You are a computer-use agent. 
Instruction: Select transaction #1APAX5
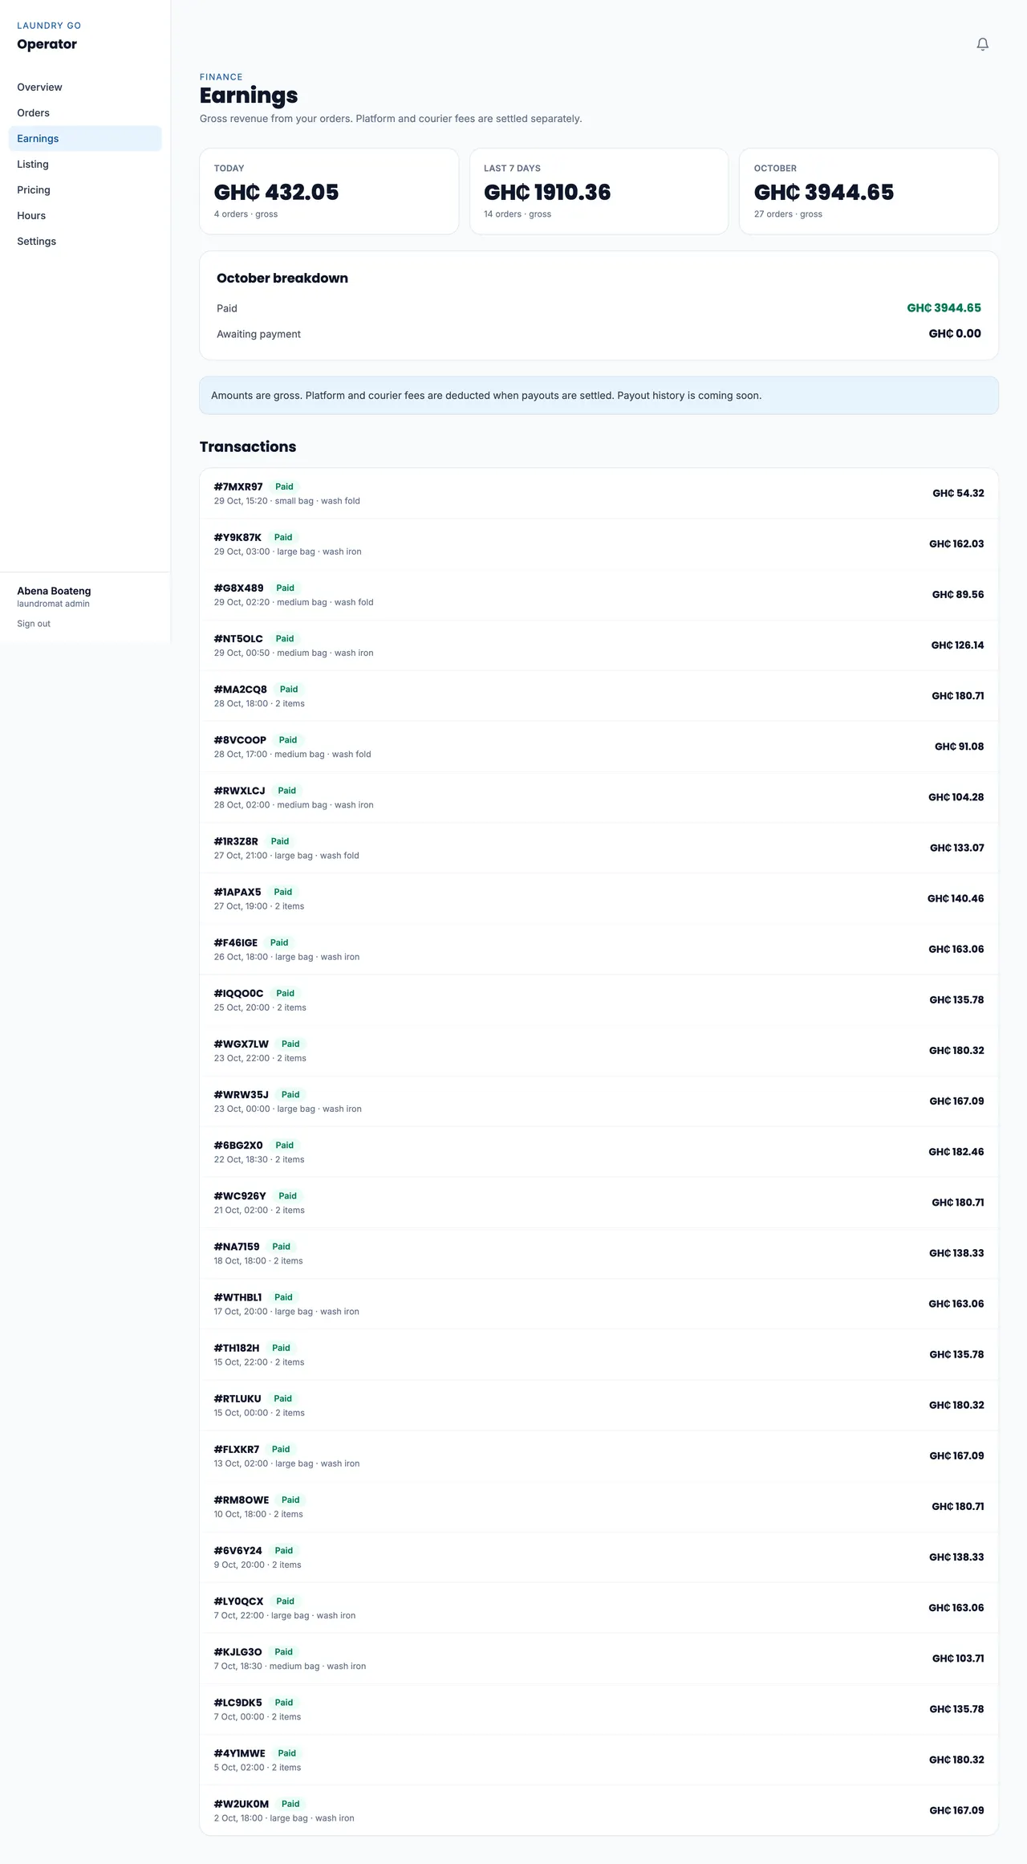599,898
